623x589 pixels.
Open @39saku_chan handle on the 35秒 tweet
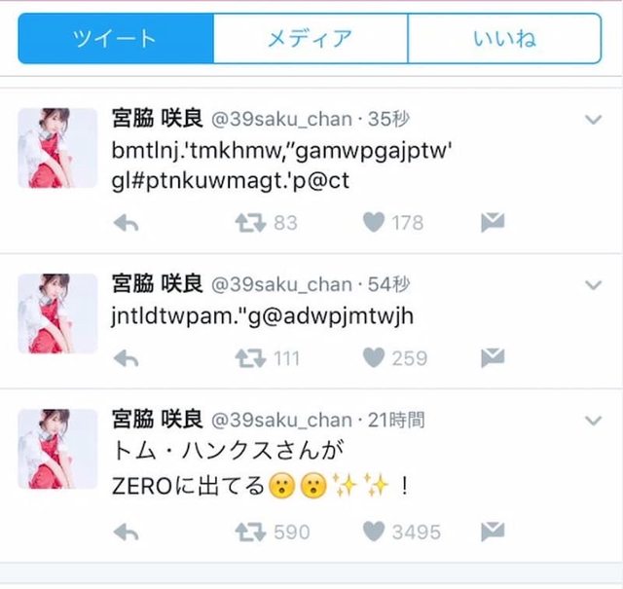pyautogui.click(x=281, y=119)
